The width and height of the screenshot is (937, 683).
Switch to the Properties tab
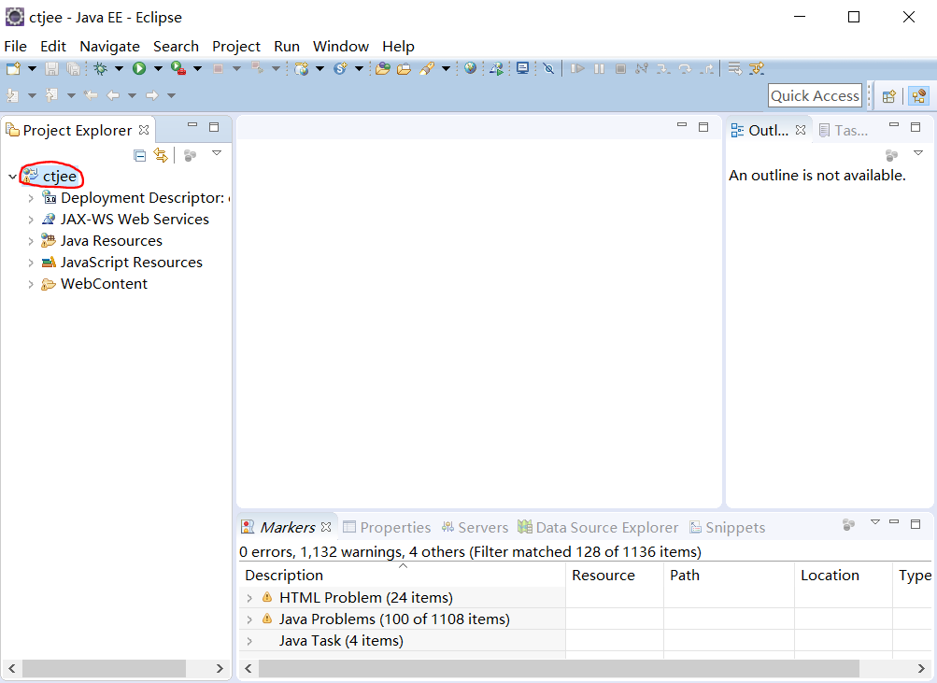pyautogui.click(x=387, y=528)
